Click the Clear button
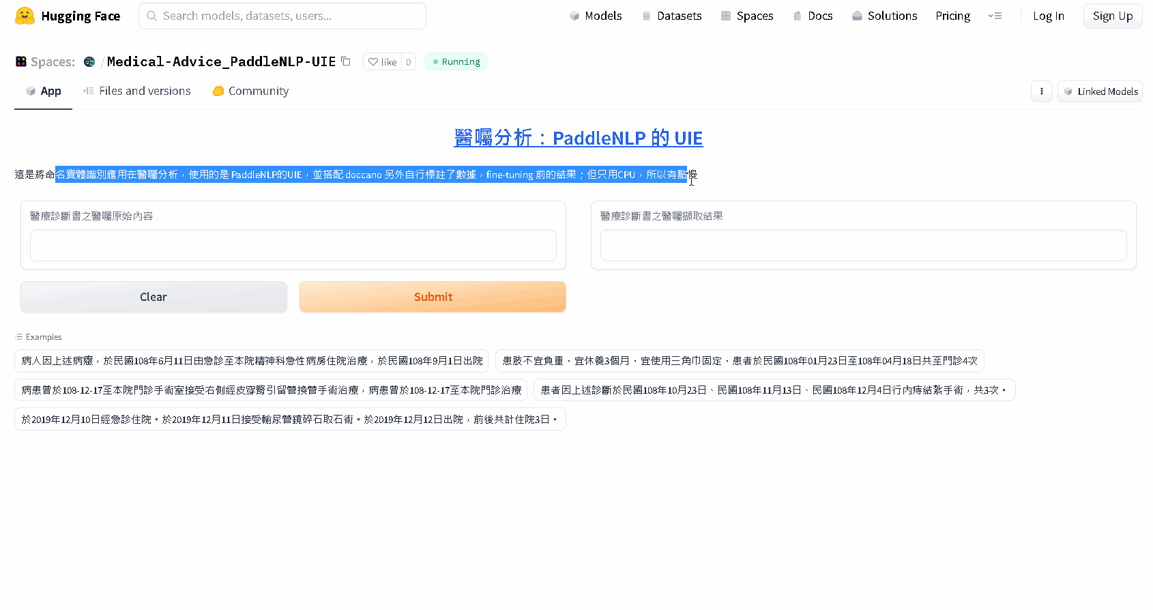Viewport: 1153px width, 610px height. point(154,297)
